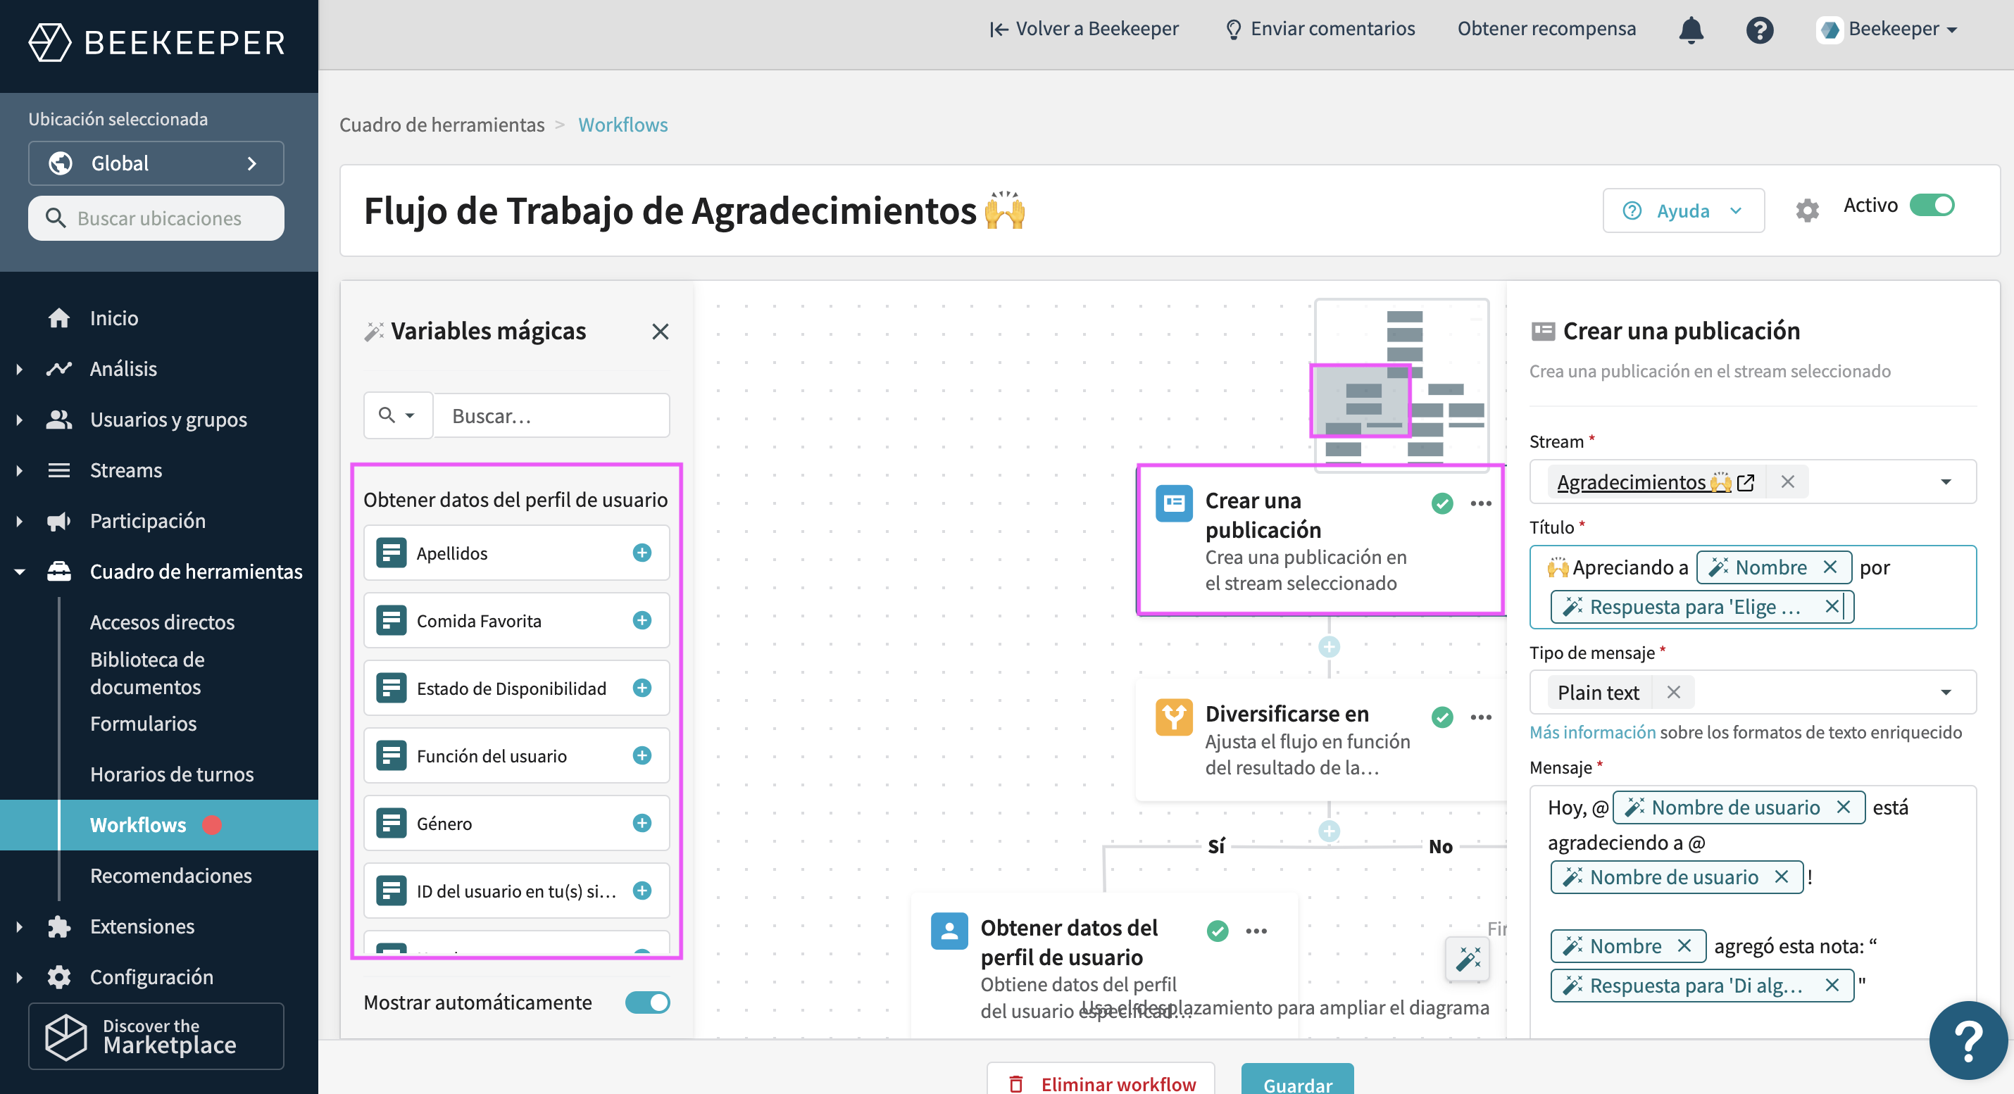
Task: Add the Apellidos variable
Action: (642, 553)
